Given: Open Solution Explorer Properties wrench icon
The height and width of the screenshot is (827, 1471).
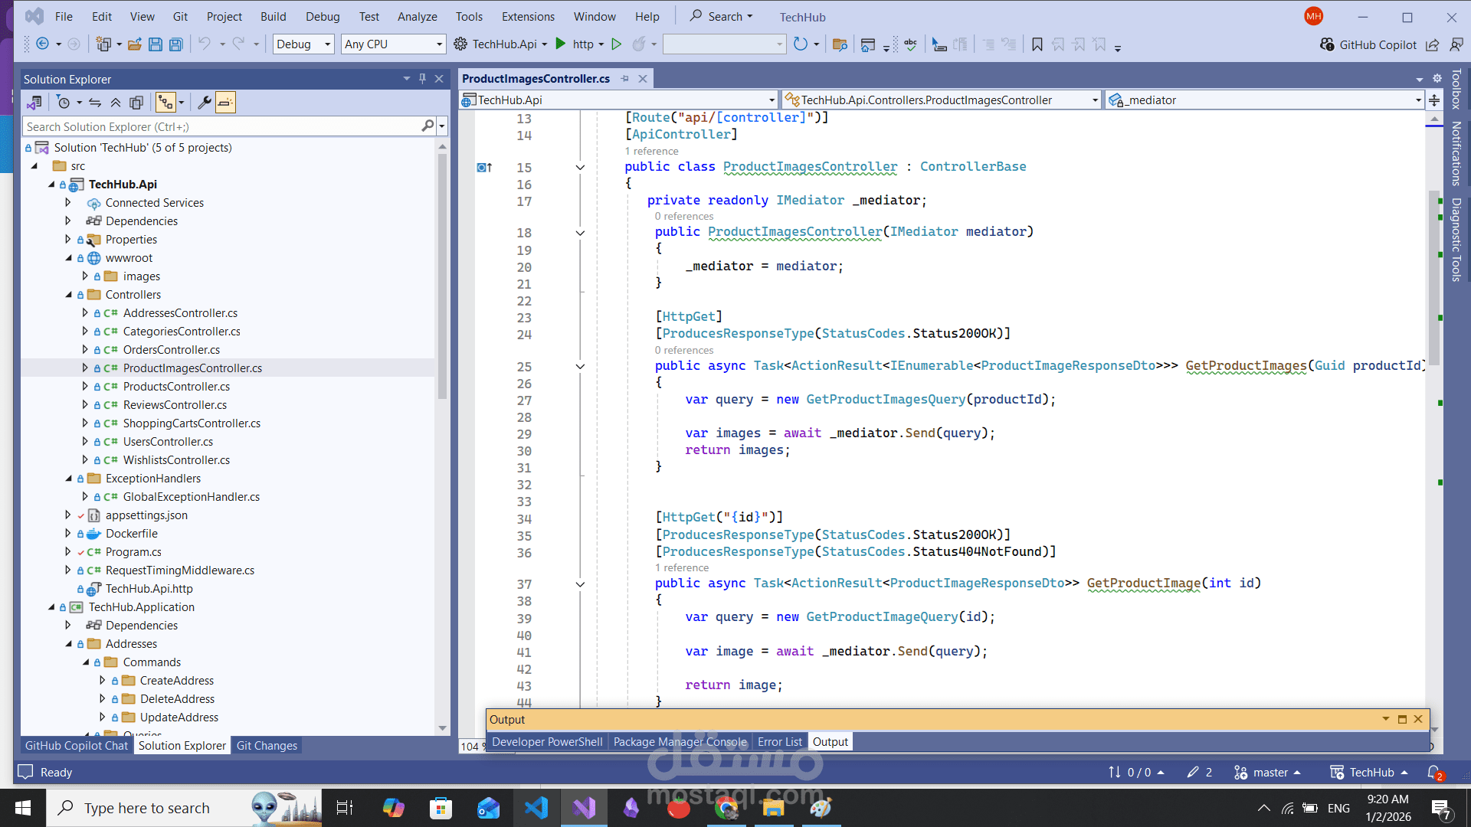Looking at the screenshot, I should click(205, 103).
